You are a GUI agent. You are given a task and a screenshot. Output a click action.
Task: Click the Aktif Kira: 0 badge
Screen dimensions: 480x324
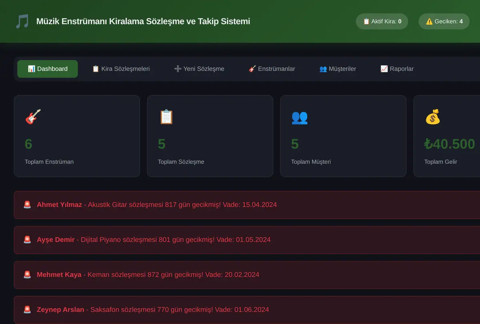(382, 22)
